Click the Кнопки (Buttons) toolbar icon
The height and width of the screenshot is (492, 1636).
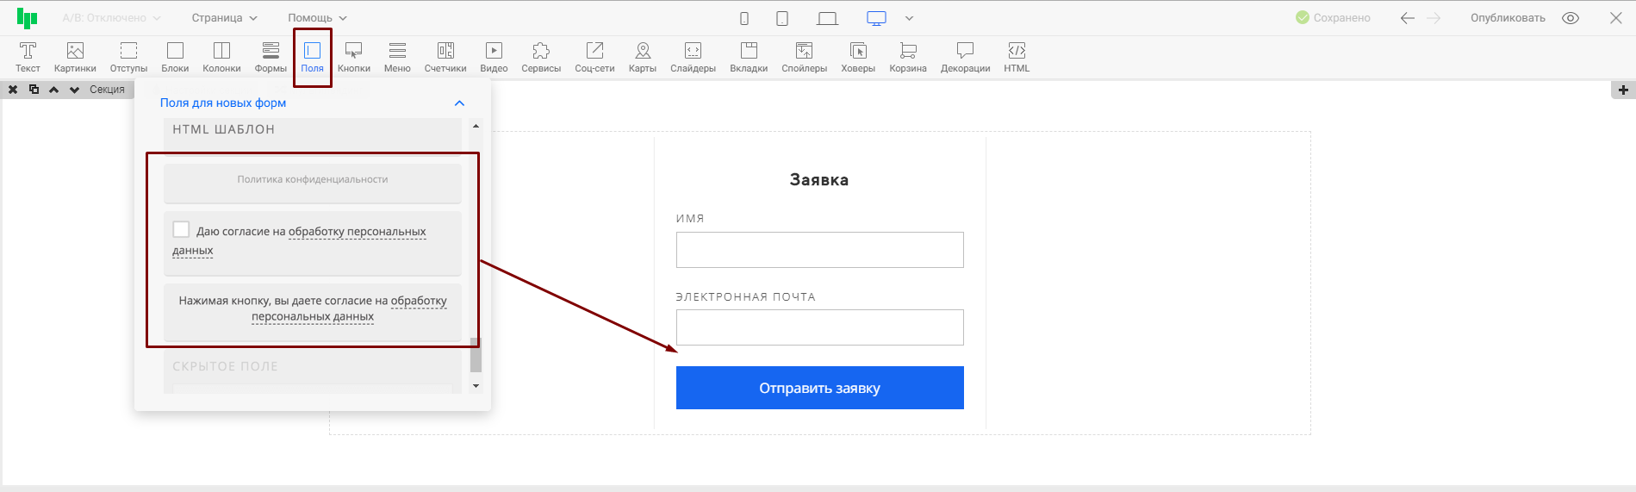coord(353,57)
